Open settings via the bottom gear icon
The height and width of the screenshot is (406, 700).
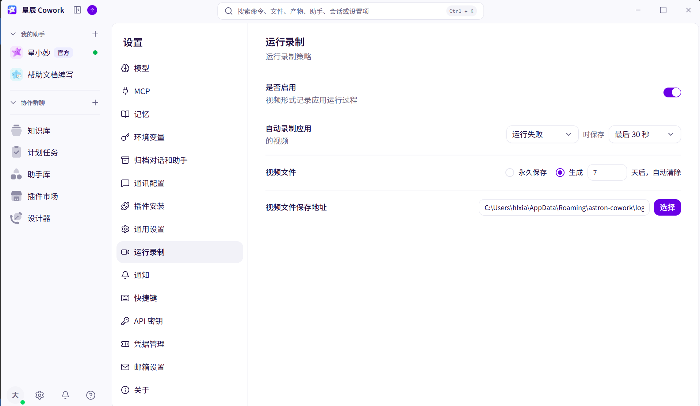[40, 395]
